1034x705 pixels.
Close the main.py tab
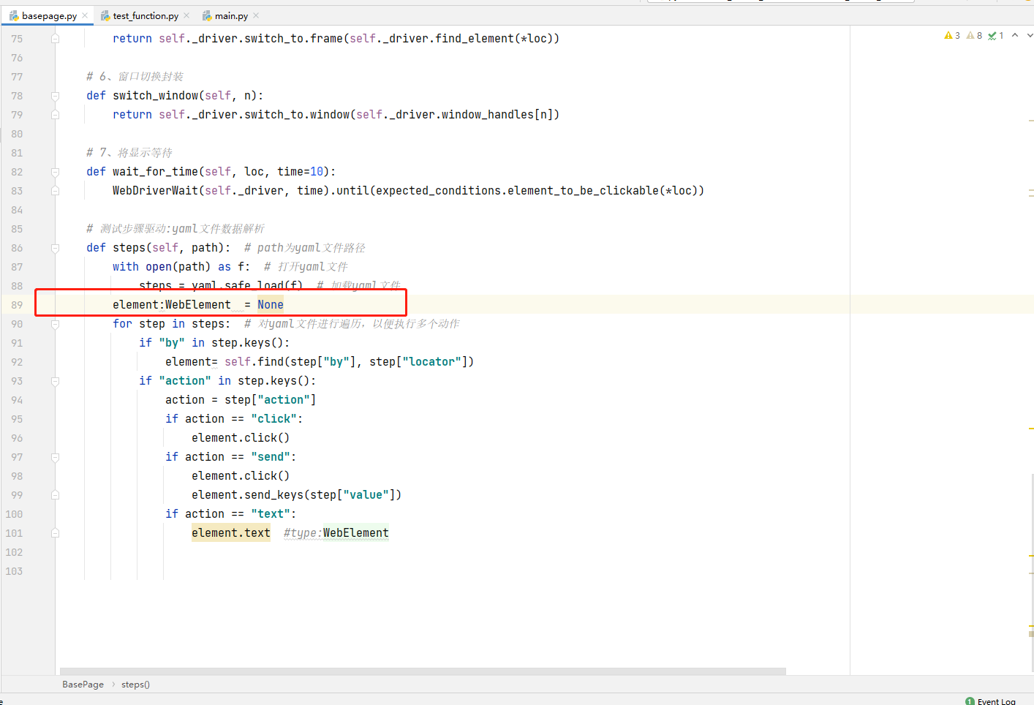tap(256, 15)
